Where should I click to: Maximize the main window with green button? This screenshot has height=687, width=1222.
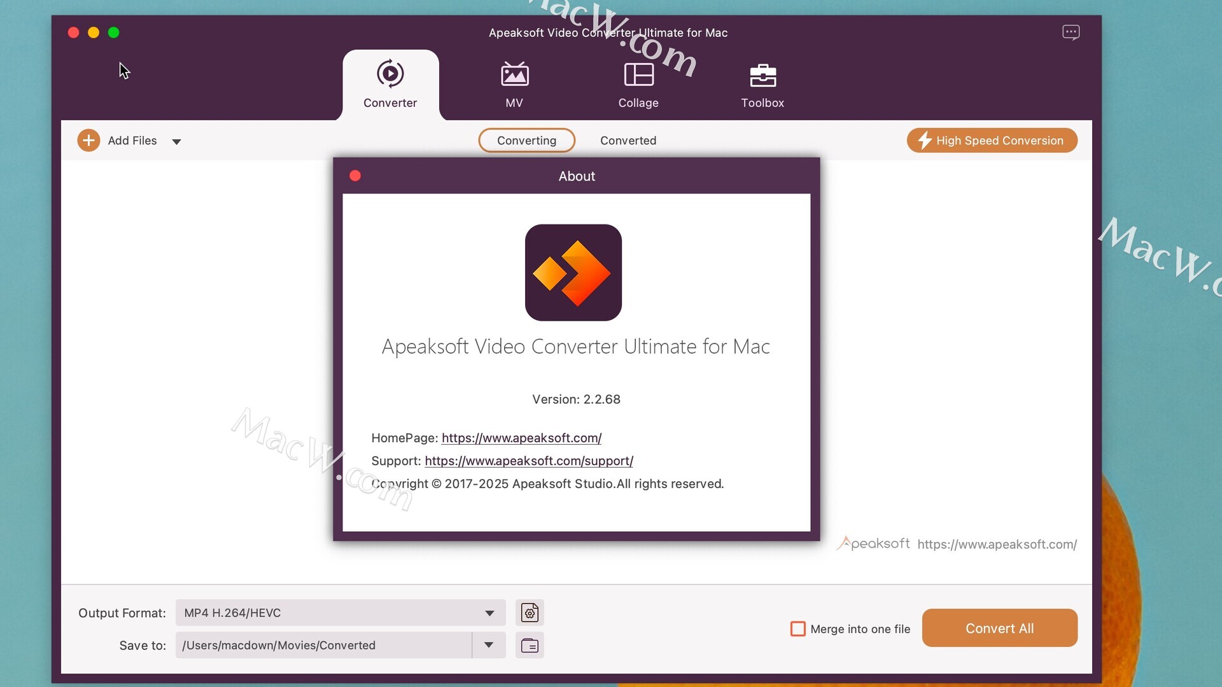114,32
